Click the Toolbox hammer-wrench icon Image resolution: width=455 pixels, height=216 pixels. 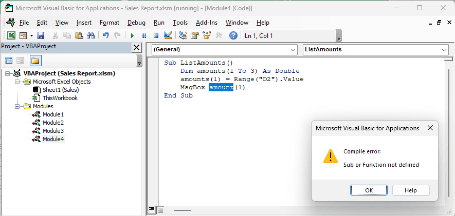point(219,35)
